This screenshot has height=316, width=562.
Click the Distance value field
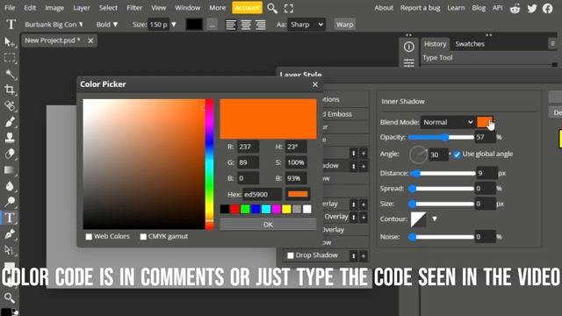tap(486, 173)
